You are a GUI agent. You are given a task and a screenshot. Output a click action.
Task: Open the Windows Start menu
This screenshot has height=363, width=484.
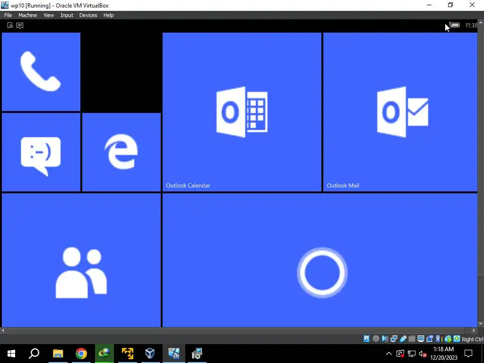(11, 354)
